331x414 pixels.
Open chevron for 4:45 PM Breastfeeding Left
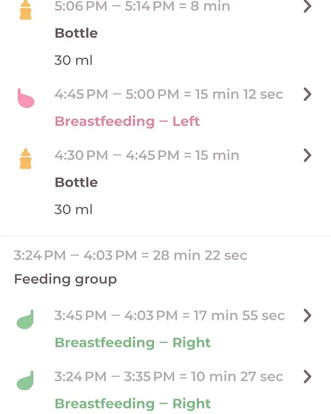coord(307,94)
